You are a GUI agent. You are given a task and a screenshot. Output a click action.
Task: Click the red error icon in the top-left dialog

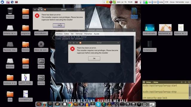37,16
